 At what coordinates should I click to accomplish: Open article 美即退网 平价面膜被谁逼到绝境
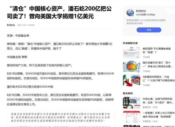[x=157, y=50]
